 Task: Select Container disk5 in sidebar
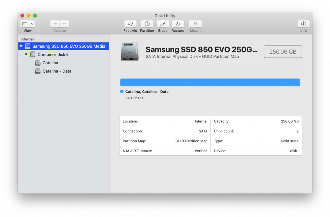click(64, 54)
